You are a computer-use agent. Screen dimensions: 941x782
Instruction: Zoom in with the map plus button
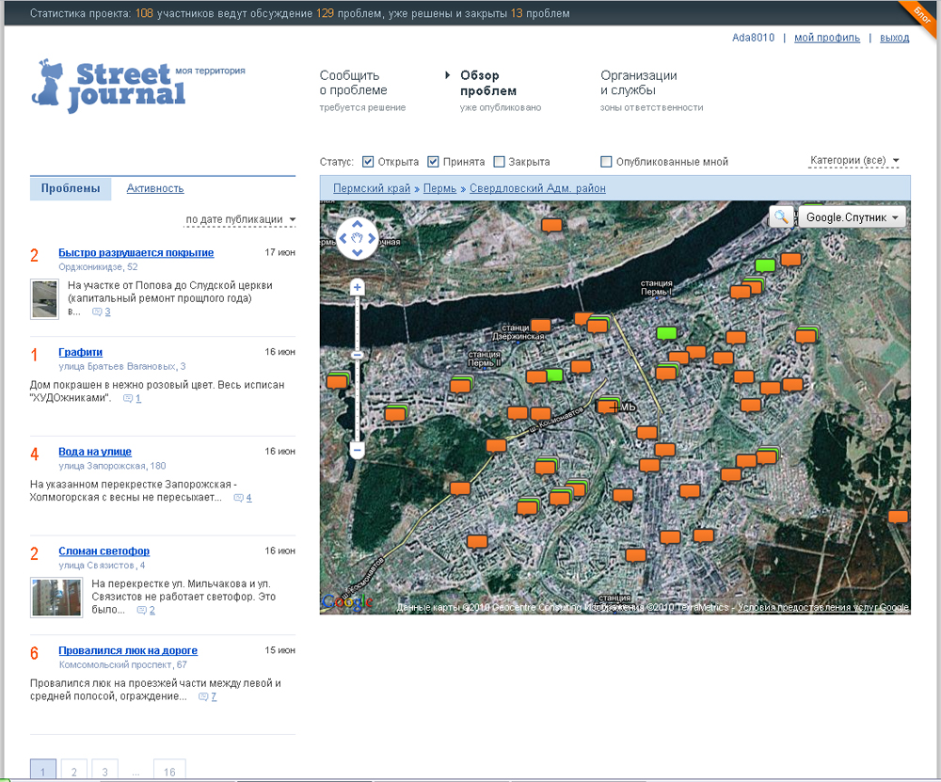357,288
